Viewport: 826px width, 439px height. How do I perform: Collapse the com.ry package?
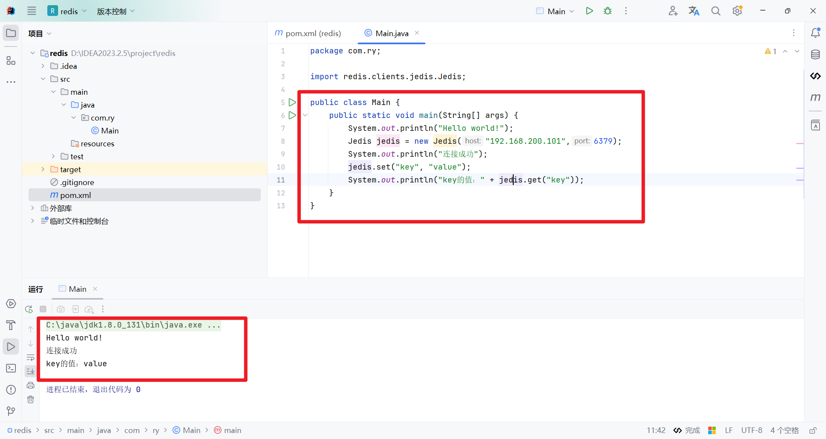[x=74, y=117]
